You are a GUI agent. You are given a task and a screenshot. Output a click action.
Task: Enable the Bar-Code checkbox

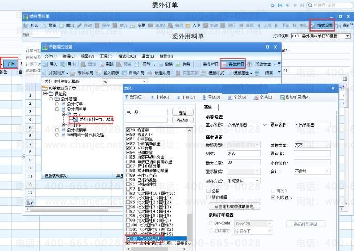point(211,223)
